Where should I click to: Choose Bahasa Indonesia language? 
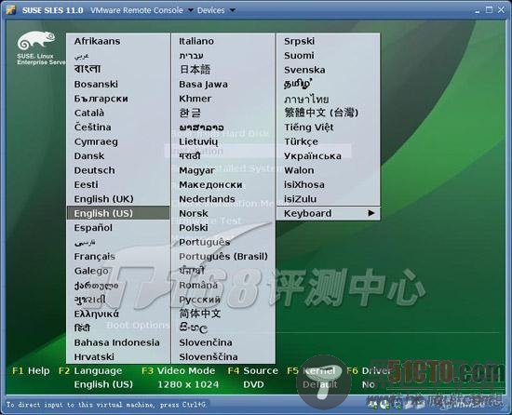coord(117,342)
